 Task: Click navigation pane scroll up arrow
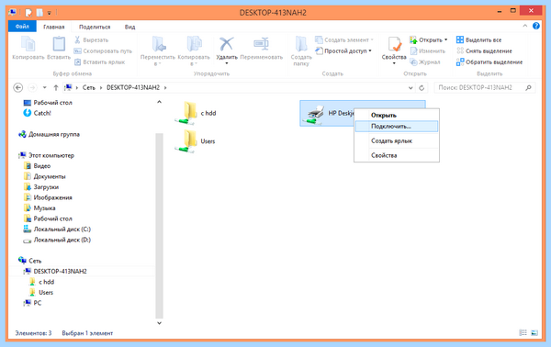point(159,102)
